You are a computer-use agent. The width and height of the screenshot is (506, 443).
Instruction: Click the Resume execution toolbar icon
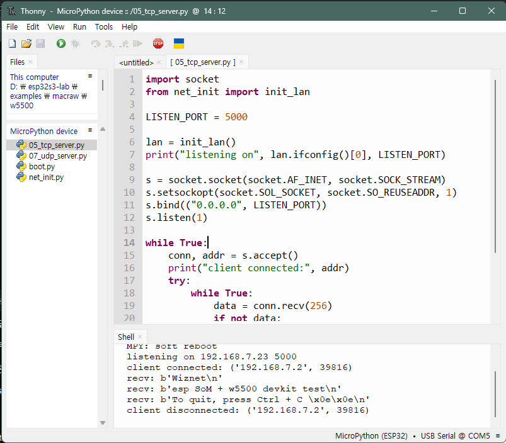tap(138, 43)
